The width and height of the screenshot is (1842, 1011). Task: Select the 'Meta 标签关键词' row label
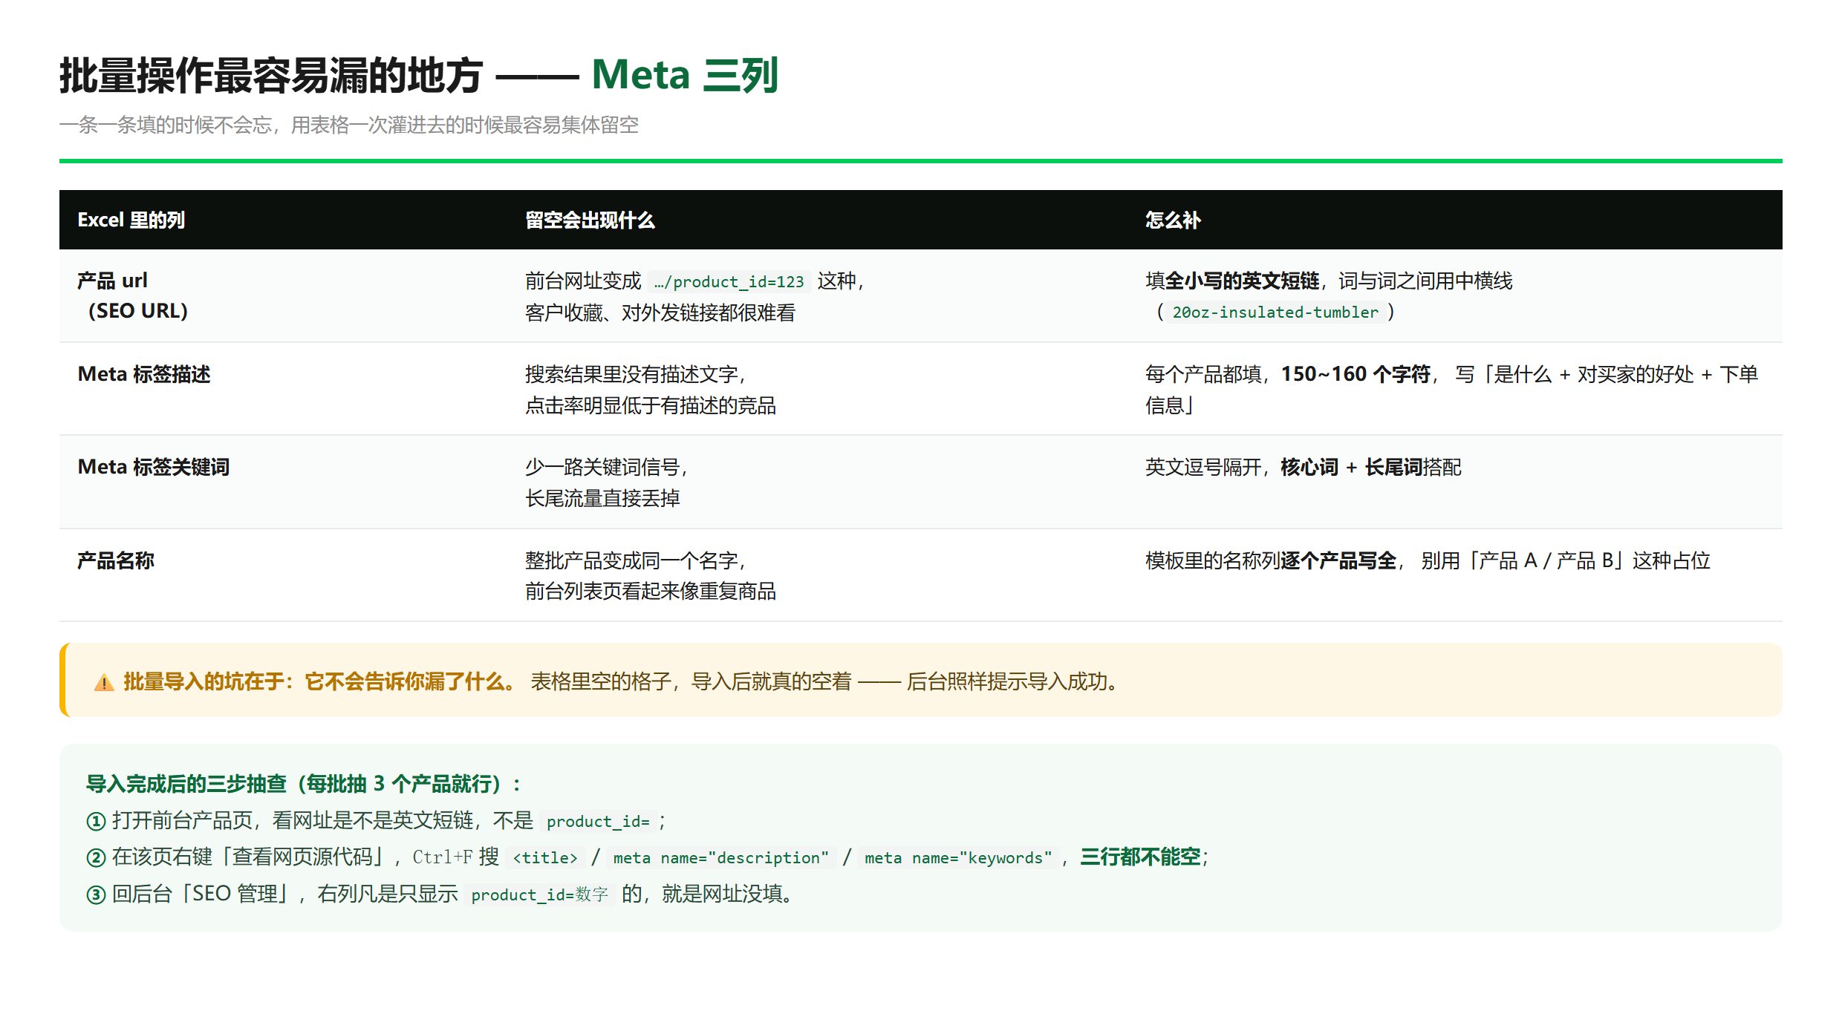[154, 467]
